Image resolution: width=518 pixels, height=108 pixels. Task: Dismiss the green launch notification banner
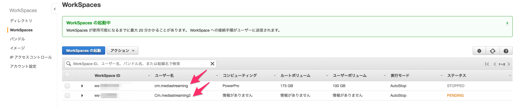click(x=507, y=23)
